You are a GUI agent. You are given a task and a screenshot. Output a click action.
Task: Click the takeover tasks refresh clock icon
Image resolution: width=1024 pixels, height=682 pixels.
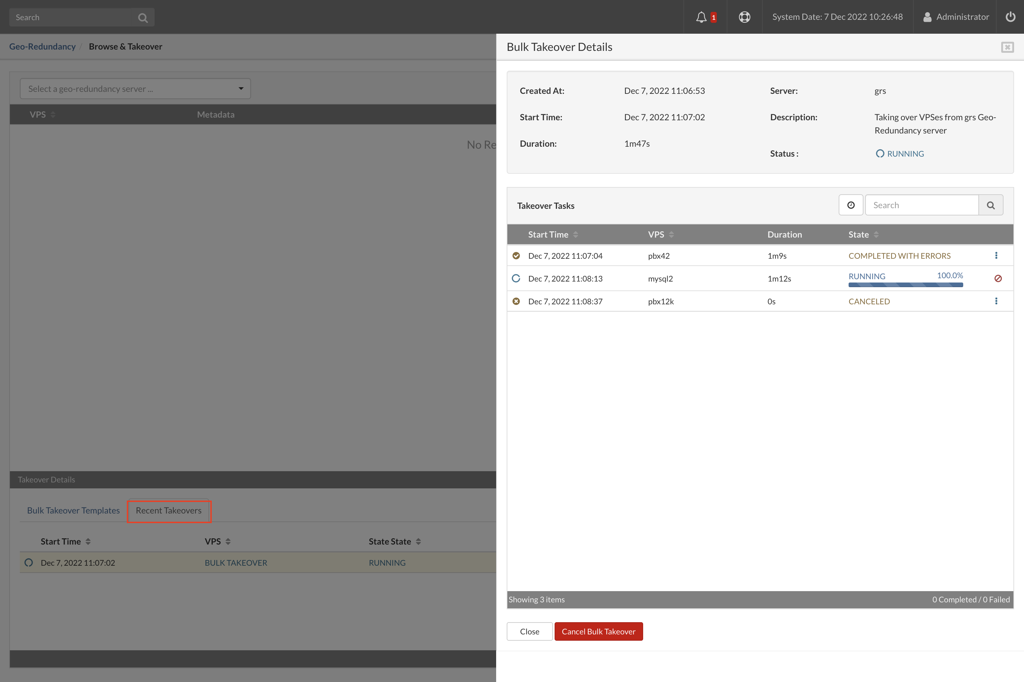tap(851, 205)
